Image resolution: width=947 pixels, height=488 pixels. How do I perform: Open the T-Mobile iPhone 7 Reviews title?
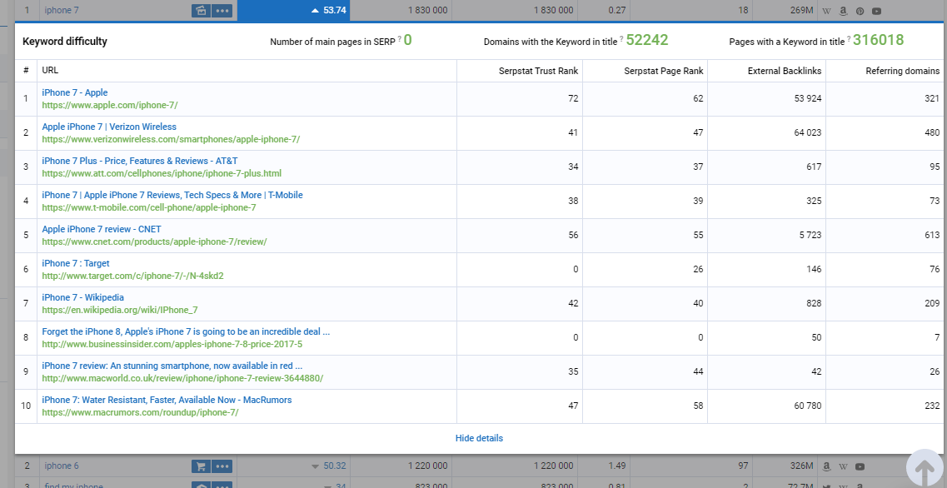(172, 195)
